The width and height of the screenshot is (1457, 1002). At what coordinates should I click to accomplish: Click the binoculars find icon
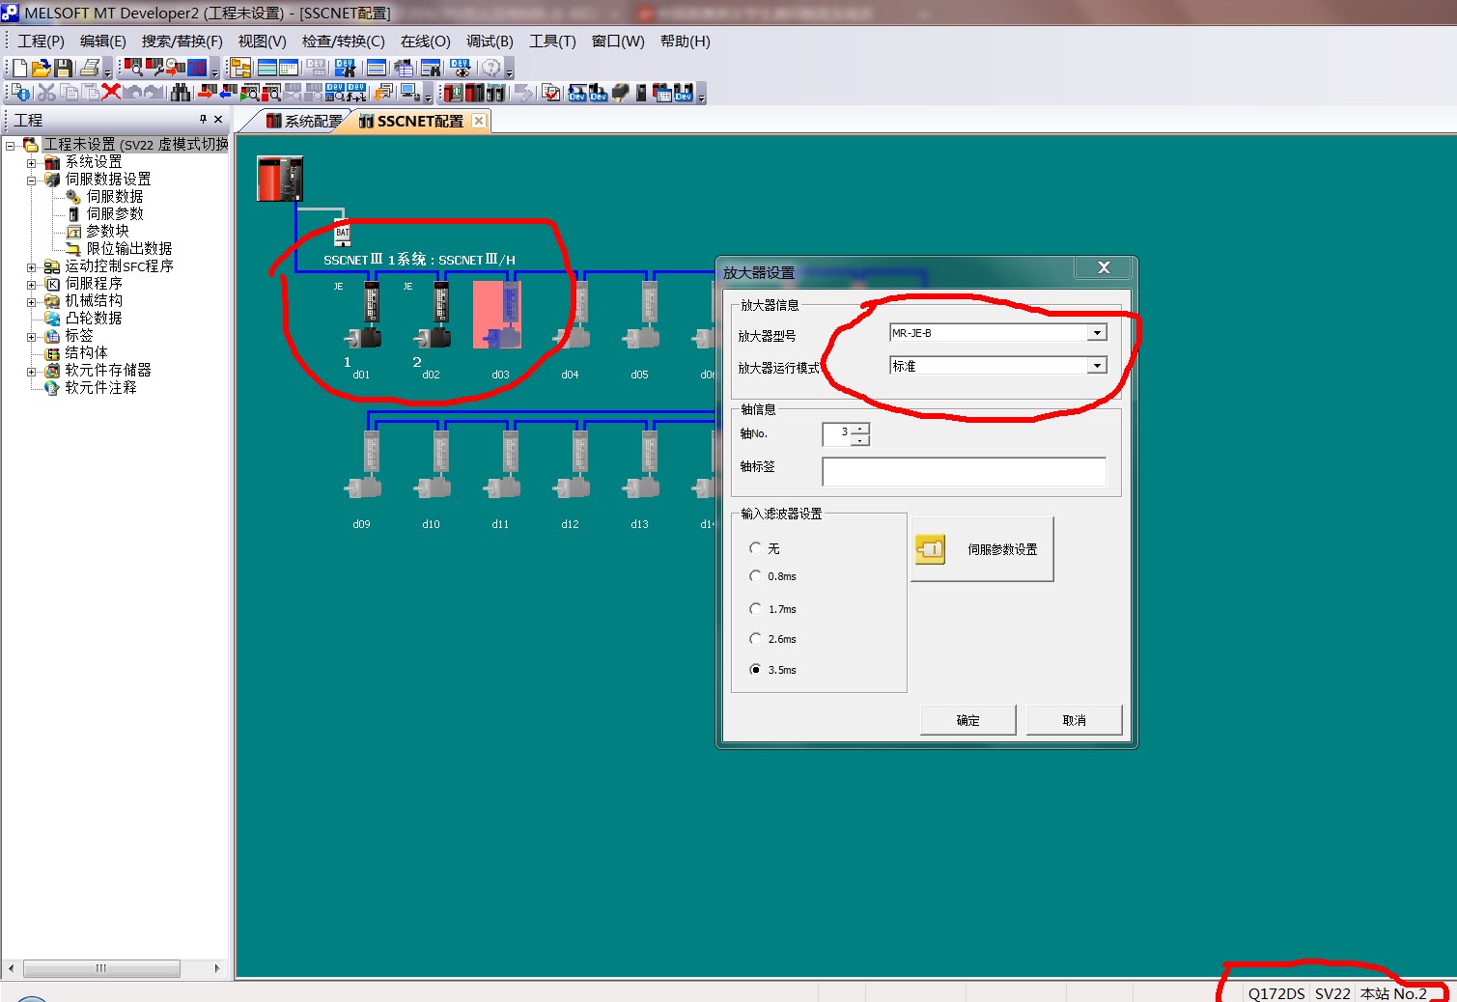click(181, 92)
